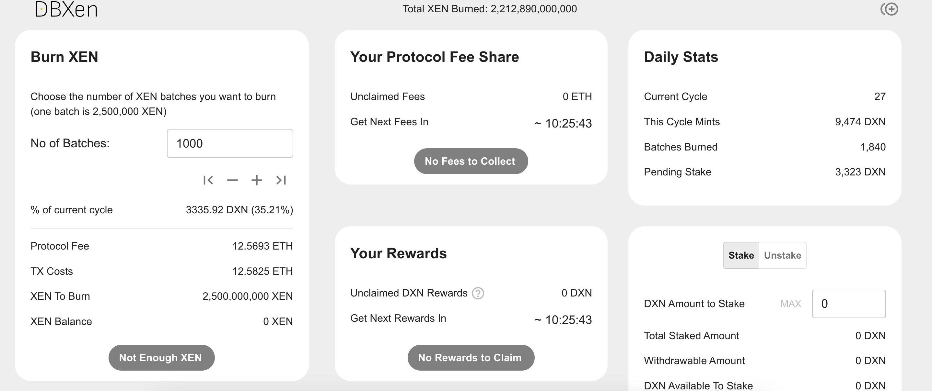Focus the No of Batches field
932x391 pixels.
(x=230, y=143)
